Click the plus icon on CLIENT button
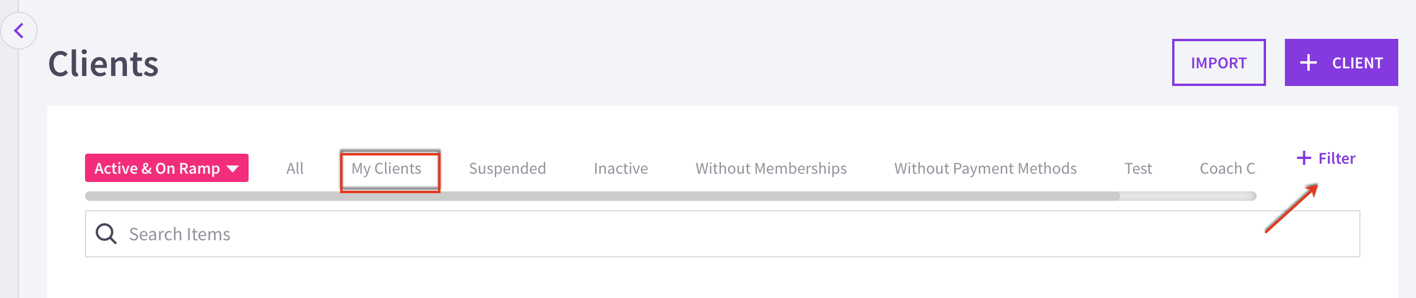 [1309, 62]
